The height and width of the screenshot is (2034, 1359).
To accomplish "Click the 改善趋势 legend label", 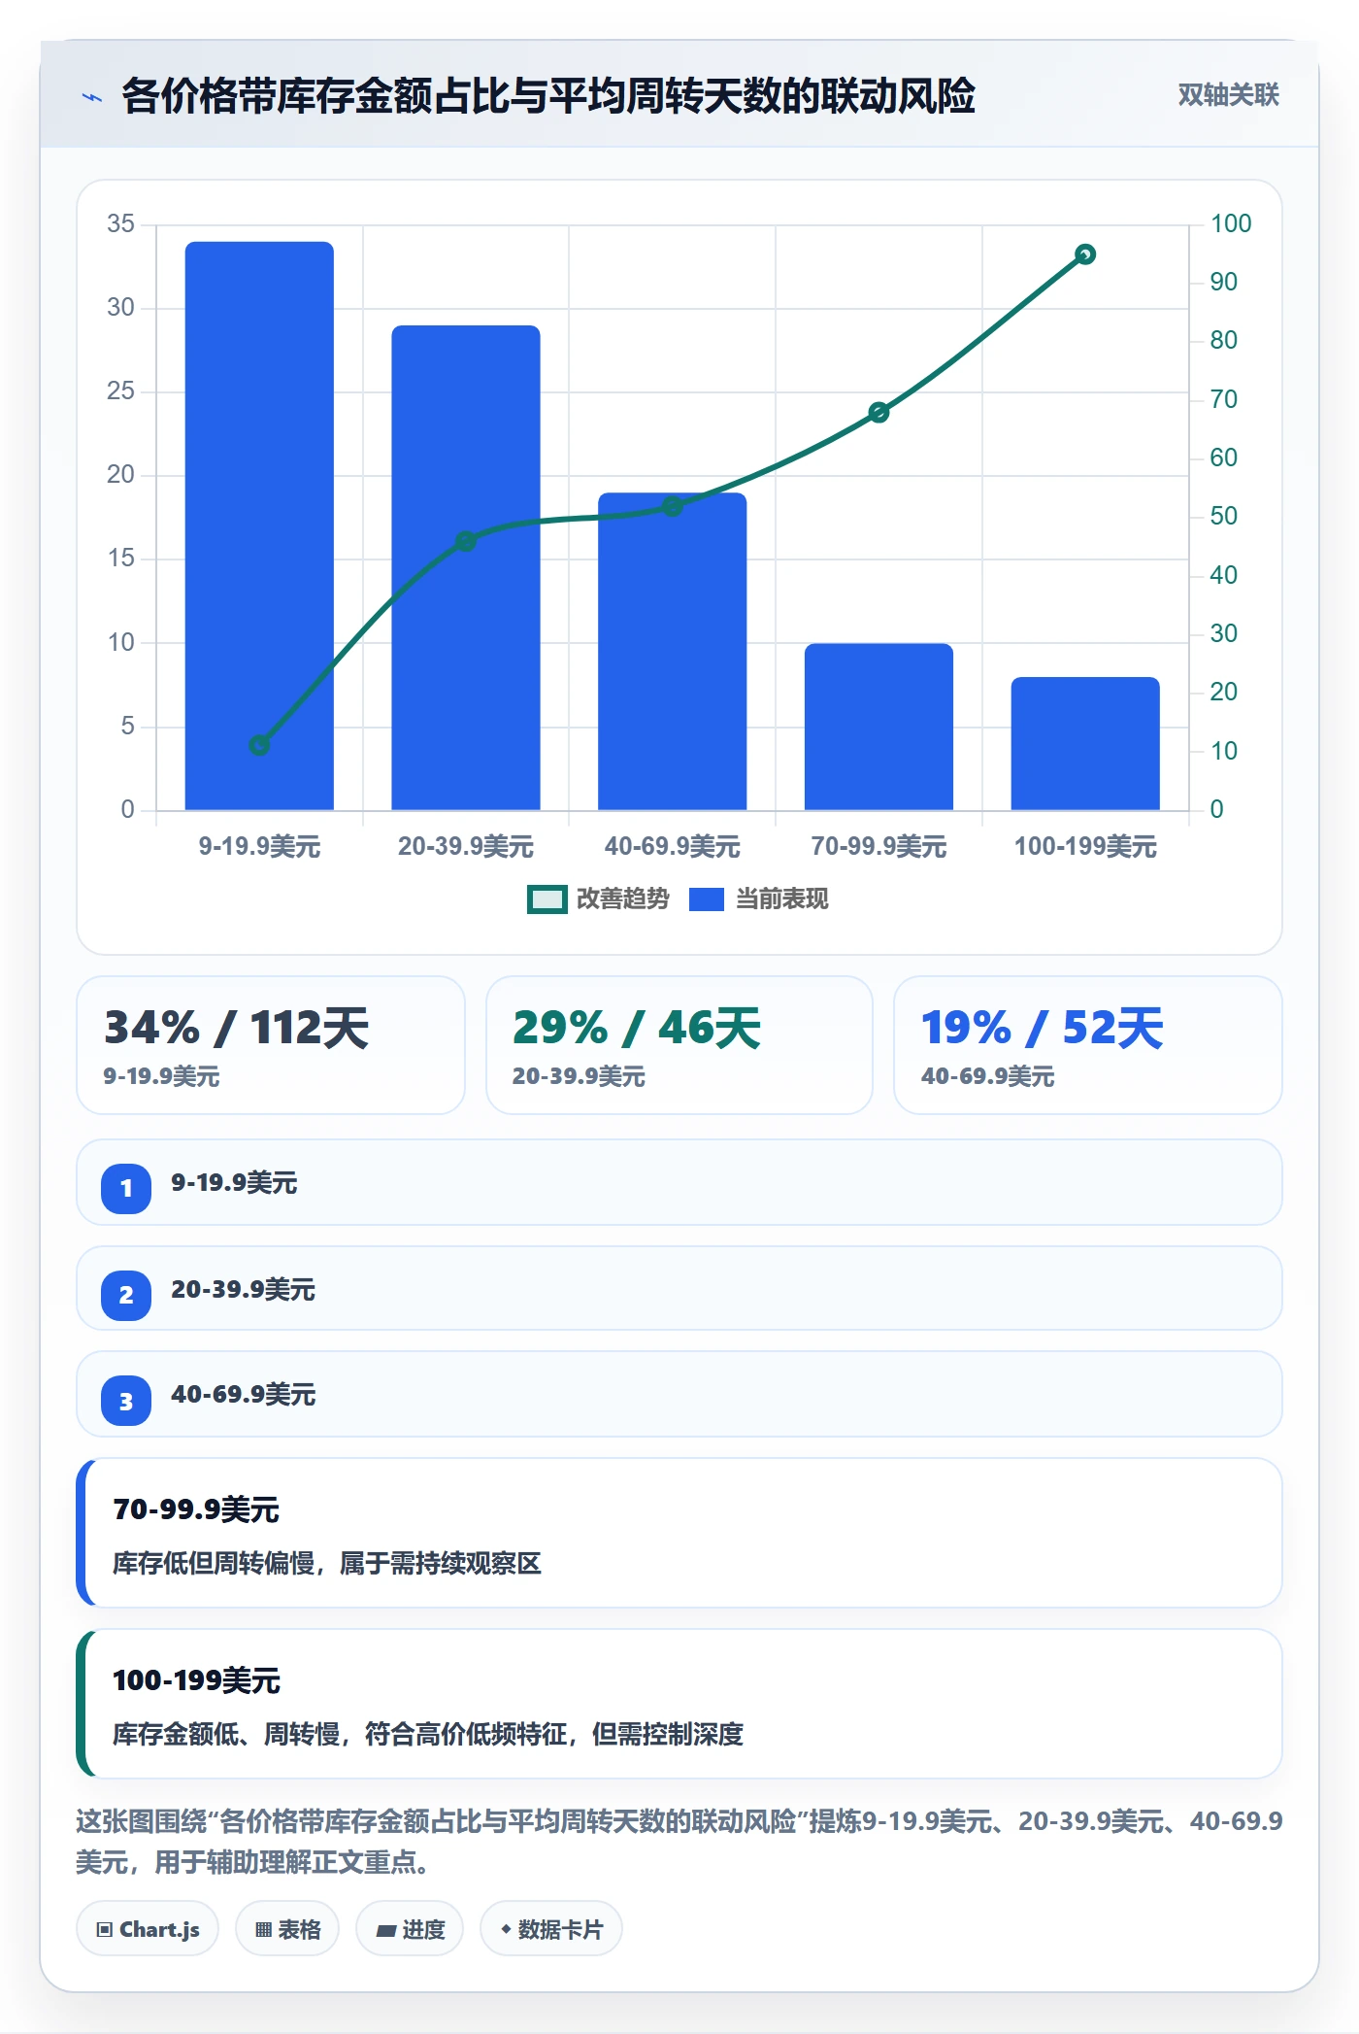I will (x=623, y=899).
